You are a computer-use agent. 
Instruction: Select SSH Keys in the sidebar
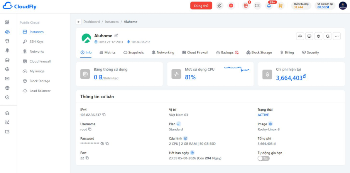click(36, 42)
